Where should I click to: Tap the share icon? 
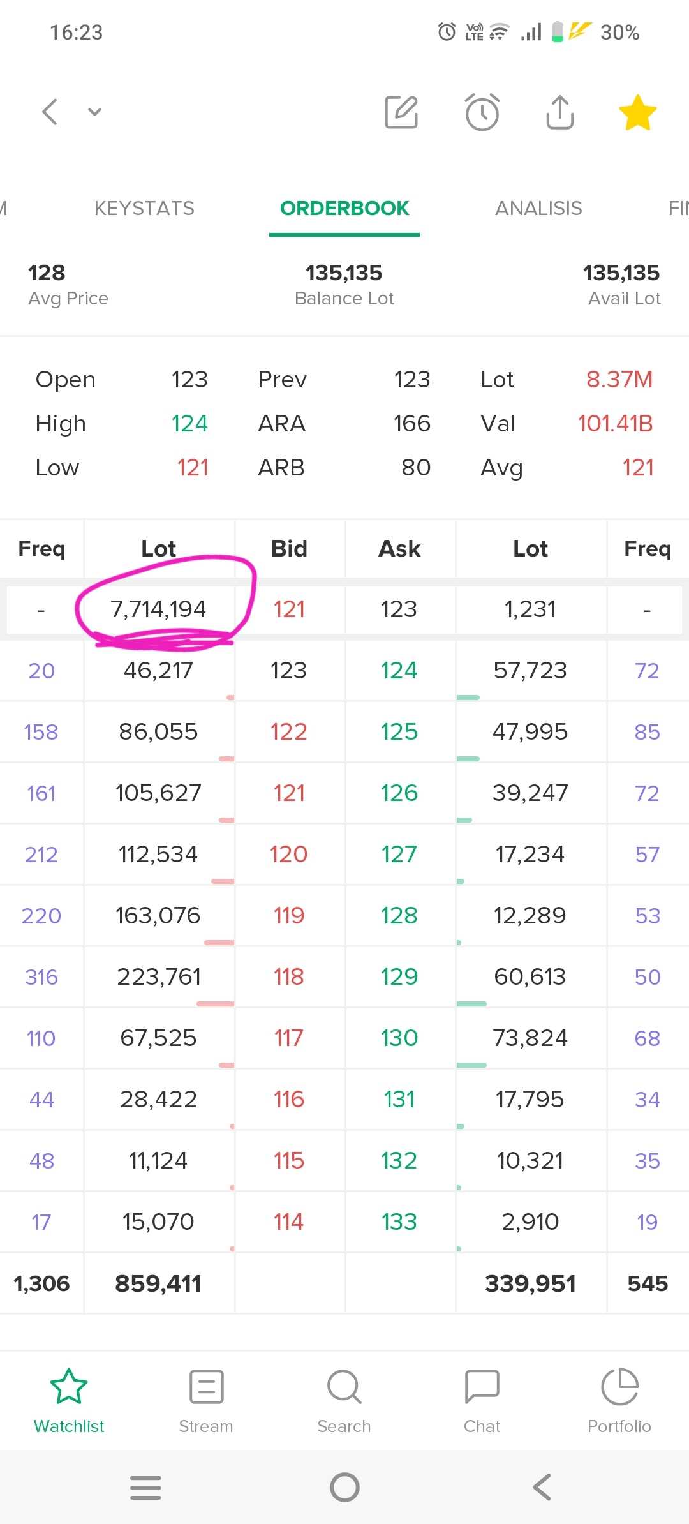pyautogui.click(x=560, y=112)
